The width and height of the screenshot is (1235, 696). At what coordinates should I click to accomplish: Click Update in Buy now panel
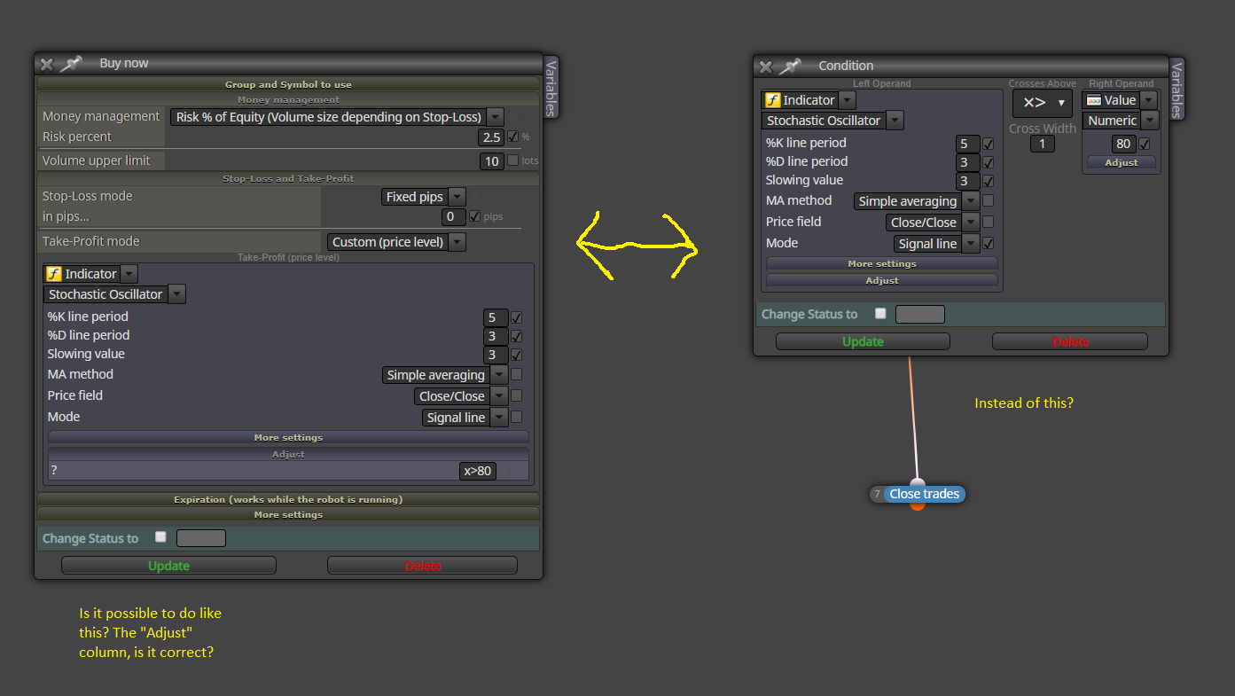pos(168,566)
